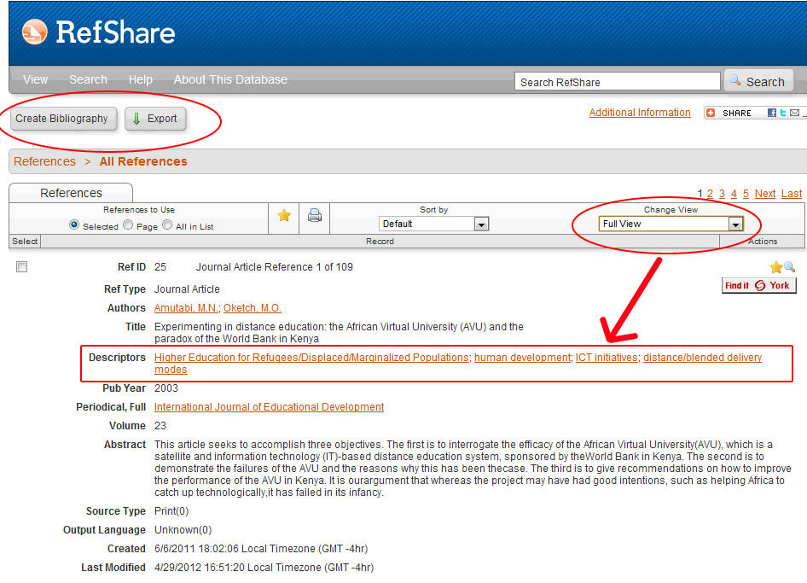Click the email envelope share icon
807x583 pixels.
[x=795, y=113]
